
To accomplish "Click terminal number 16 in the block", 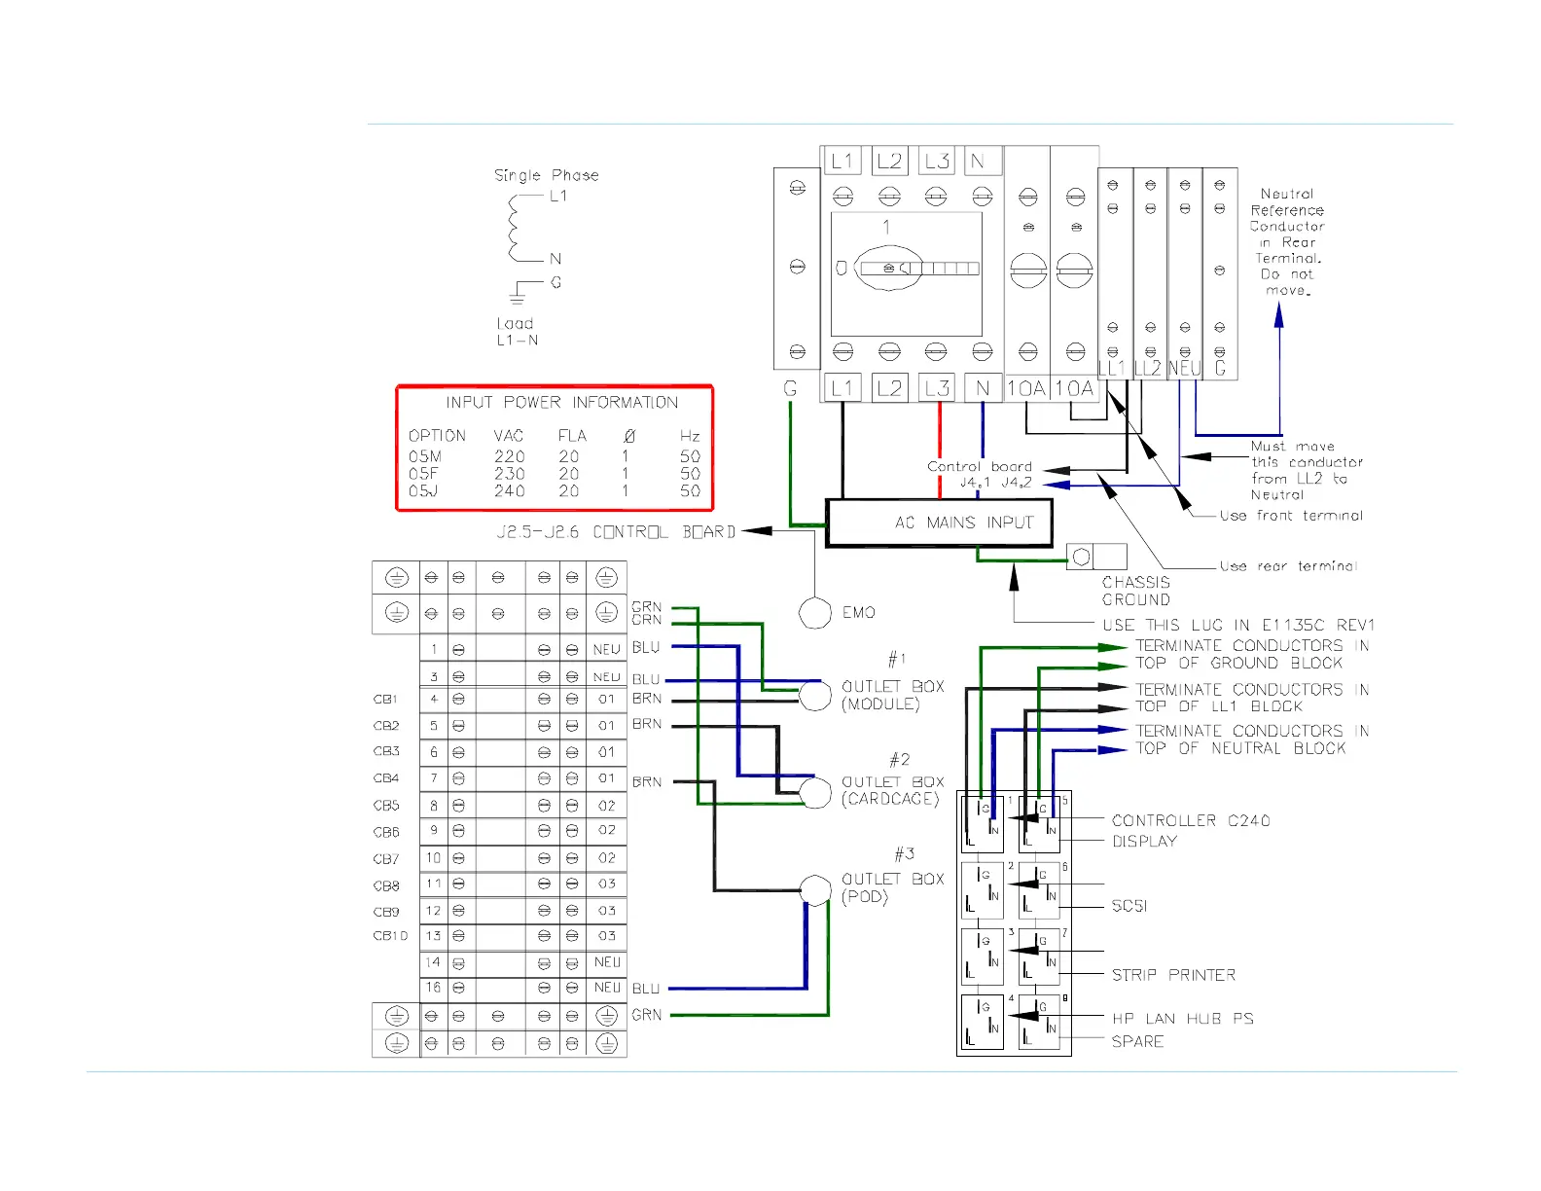I will [x=433, y=988].
